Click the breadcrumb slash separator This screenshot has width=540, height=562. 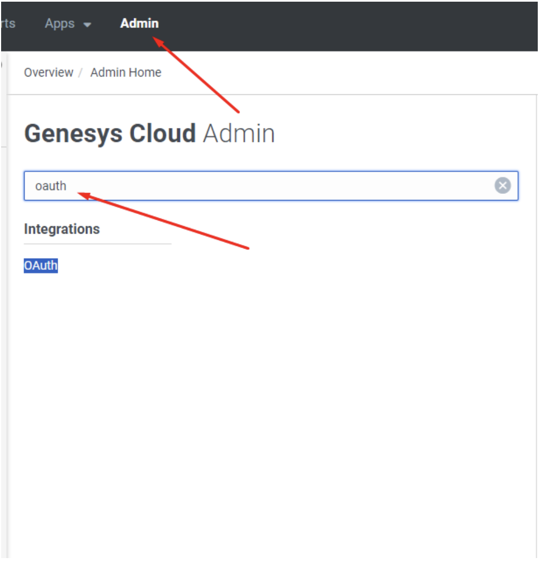click(x=80, y=73)
